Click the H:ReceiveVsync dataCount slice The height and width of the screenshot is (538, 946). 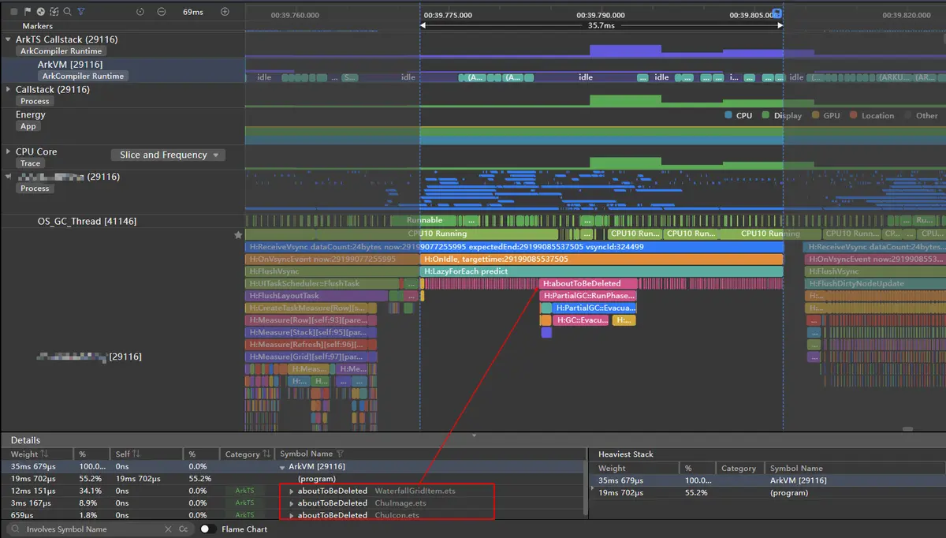pos(514,246)
